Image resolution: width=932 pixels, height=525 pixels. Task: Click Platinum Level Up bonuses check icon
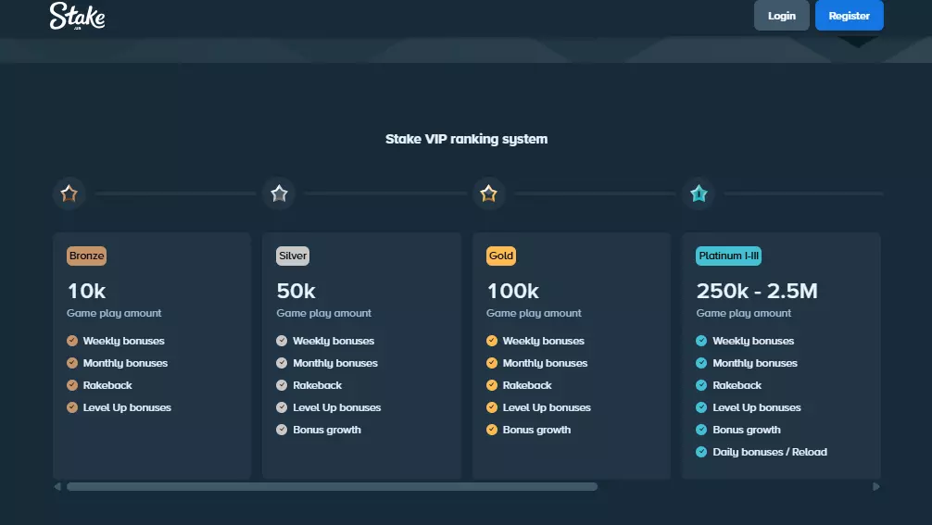pos(701,407)
